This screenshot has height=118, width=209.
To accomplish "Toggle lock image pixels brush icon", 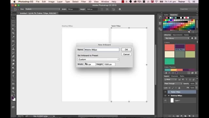I will pyautogui.click(x=173, y=88).
